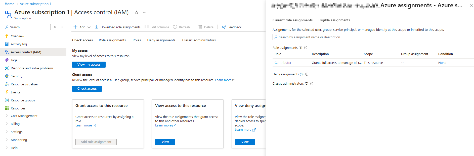Click the Delete trash icon
The height and width of the screenshot is (156, 474).
pos(200,27)
